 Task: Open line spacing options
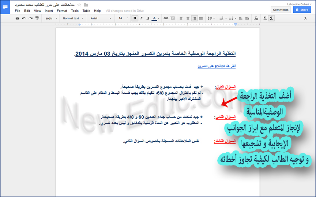tap(211, 18)
